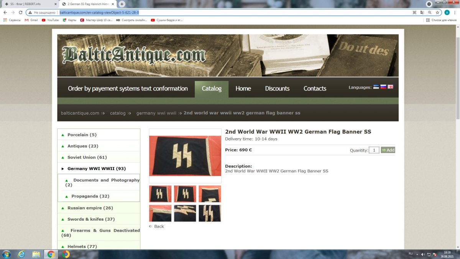The width and height of the screenshot is (460, 259).
Task: Click the QR code icon in address bar
Action: pyautogui.click(x=414, y=12)
